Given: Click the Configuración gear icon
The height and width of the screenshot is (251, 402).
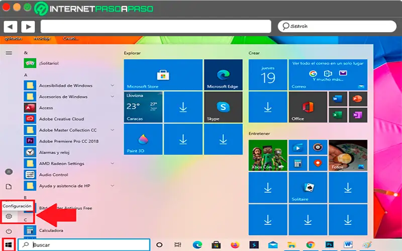Looking at the screenshot, I should click(9, 216).
